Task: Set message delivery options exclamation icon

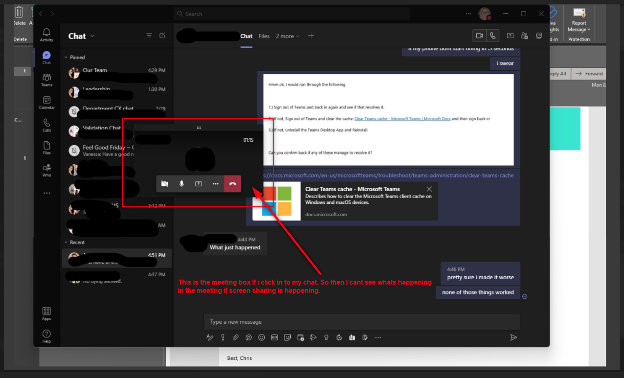Action: (x=223, y=337)
